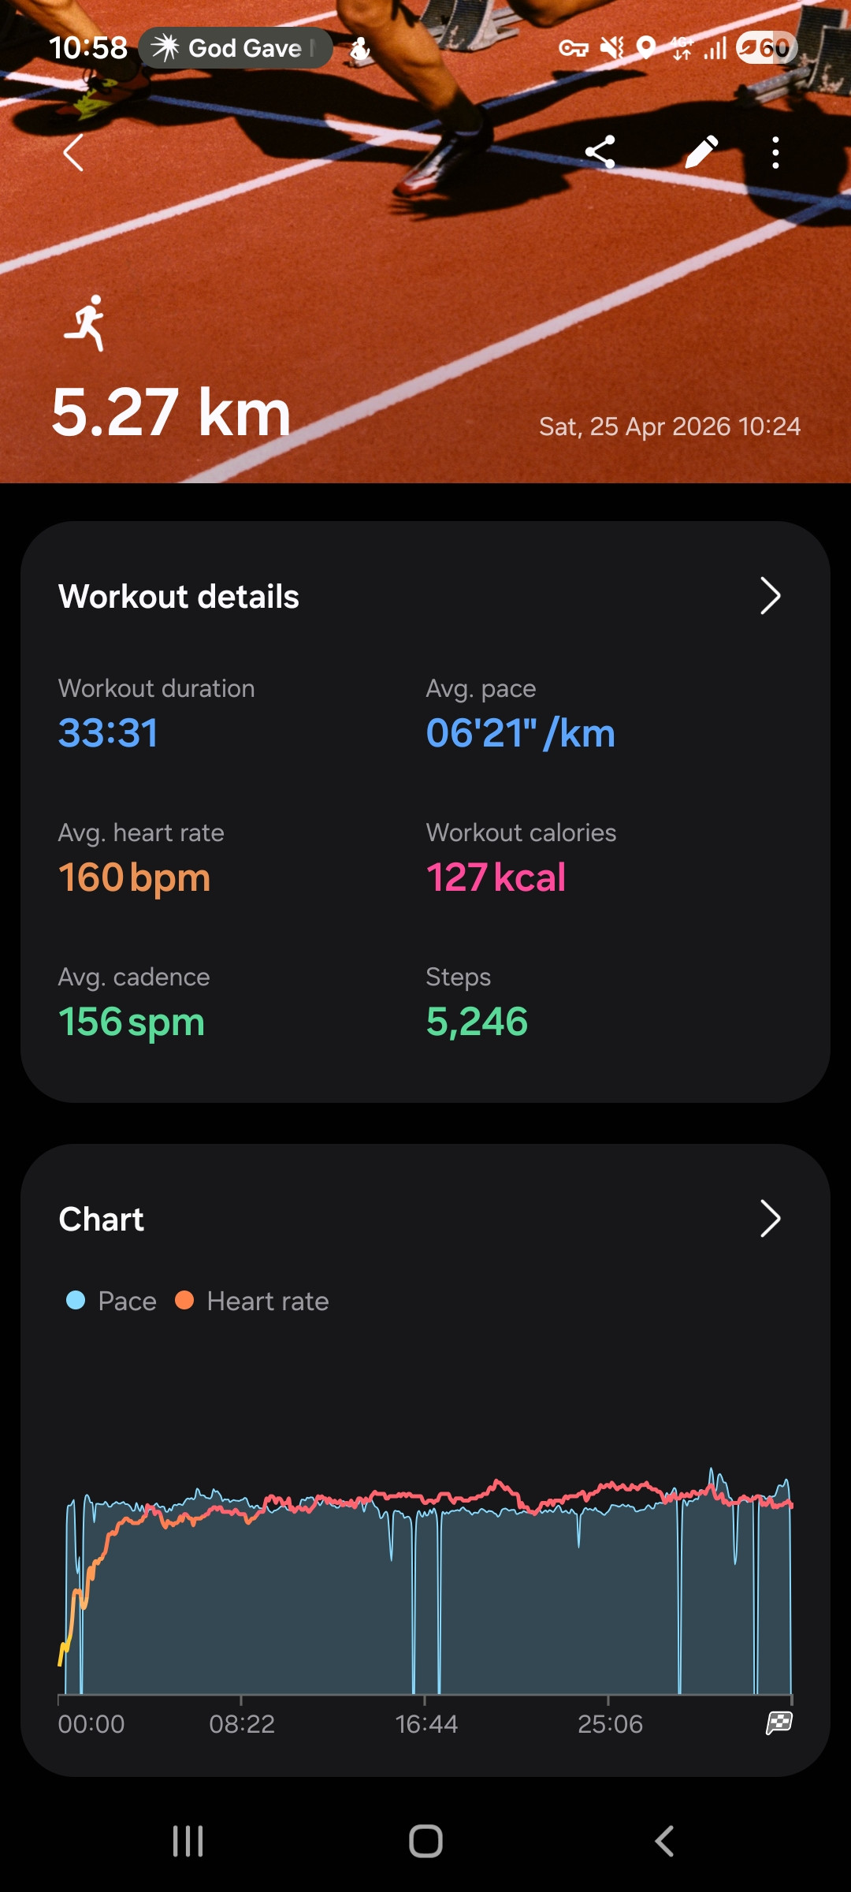Tap the 160 bpm average heart rate

(135, 877)
